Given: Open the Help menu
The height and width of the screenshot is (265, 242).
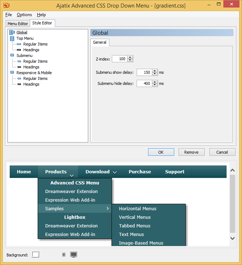Looking at the screenshot, I should pos(41,15).
